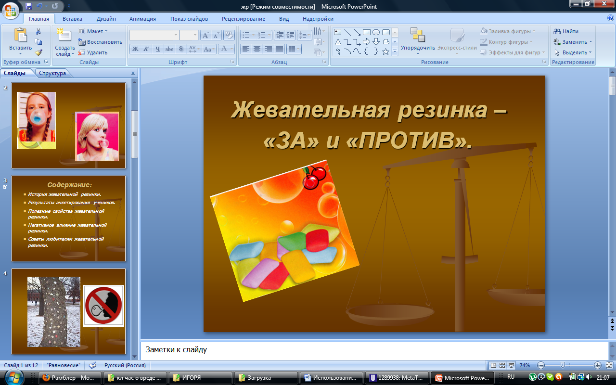Select the Format Painter brush icon
The image size is (616, 385).
(x=38, y=52)
